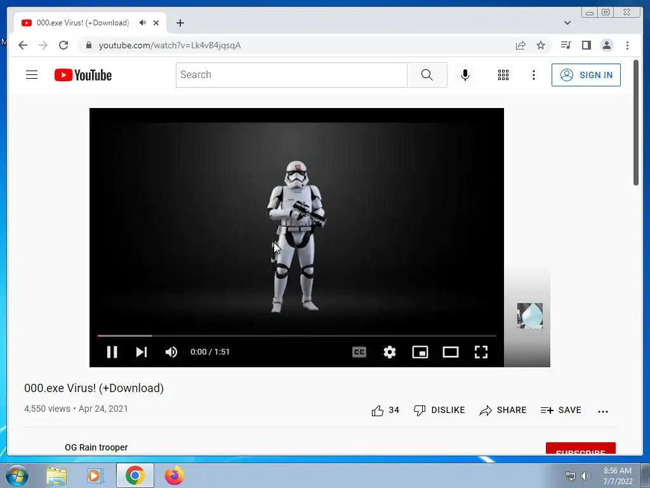This screenshot has width=650, height=488.
Task: Subscribe to the channel
Action: [x=580, y=449]
